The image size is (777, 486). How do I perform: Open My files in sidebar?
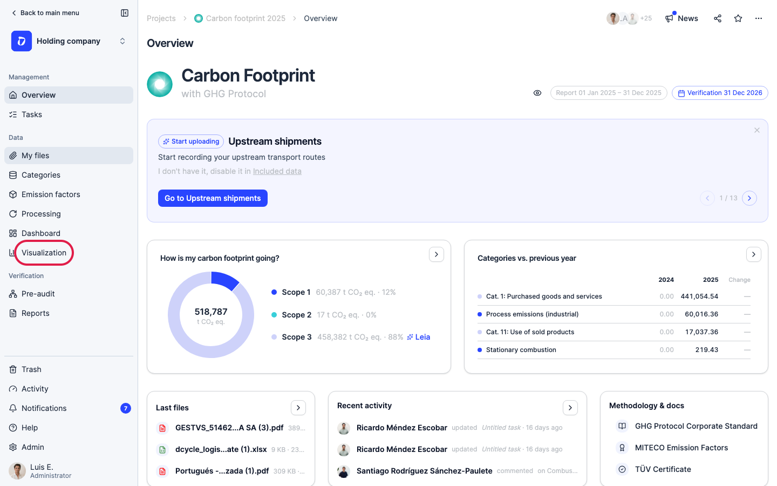[x=69, y=156]
